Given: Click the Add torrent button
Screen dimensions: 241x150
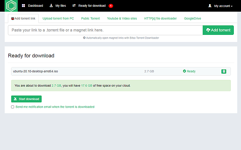Looking at the screenshot, I should tap(218, 30).
